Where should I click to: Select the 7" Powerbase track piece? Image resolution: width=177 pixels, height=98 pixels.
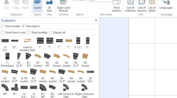7,60
